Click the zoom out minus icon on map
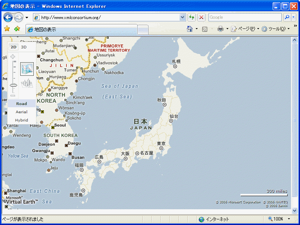Image resolution: width=300 pixels, height=225 pixels. pos(13,96)
